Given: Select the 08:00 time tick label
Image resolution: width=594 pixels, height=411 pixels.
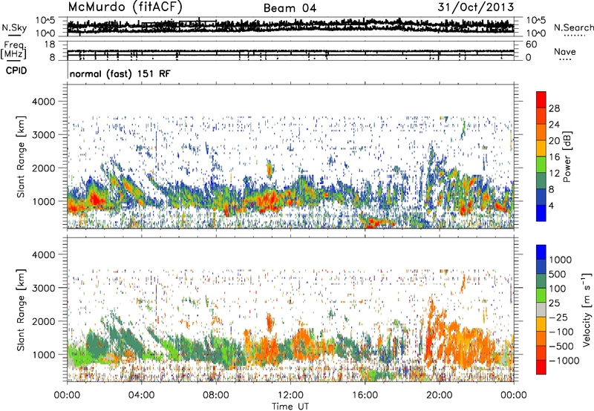Looking at the screenshot, I should (x=216, y=395).
